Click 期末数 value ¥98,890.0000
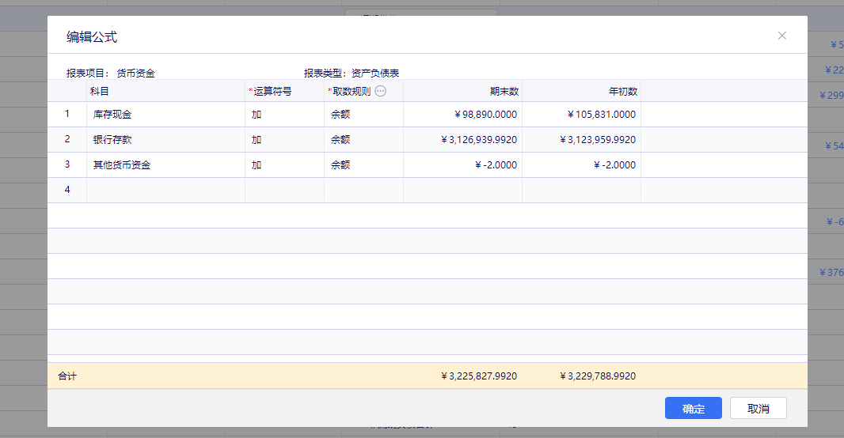Viewport: 844px width, 438px height. tap(485, 115)
